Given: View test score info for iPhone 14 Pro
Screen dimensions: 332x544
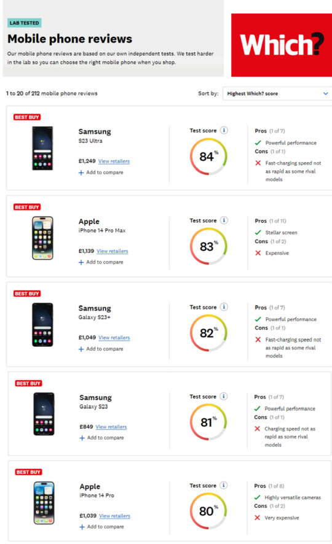Looking at the screenshot, I should tap(224, 486).
